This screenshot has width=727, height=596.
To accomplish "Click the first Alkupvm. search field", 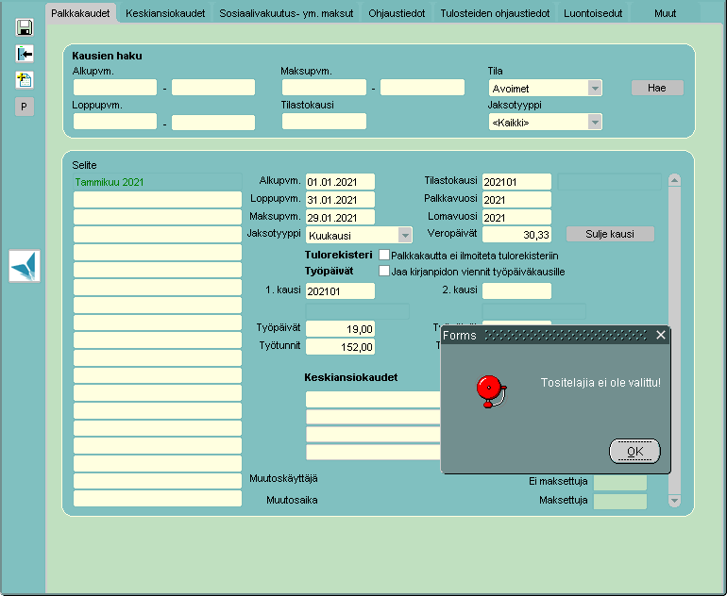I will click(x=115, y=87).
